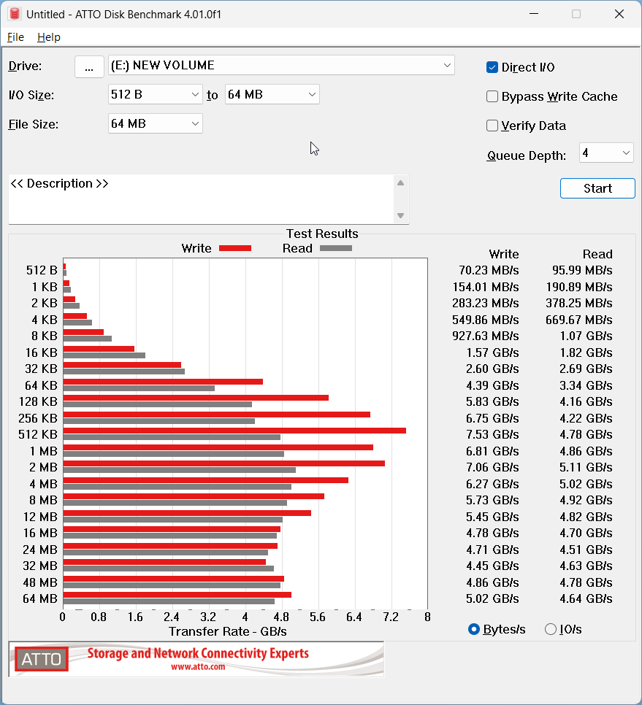Click the Start benchmark button
This screenshot has height=705, width=642.
point(597,188)
